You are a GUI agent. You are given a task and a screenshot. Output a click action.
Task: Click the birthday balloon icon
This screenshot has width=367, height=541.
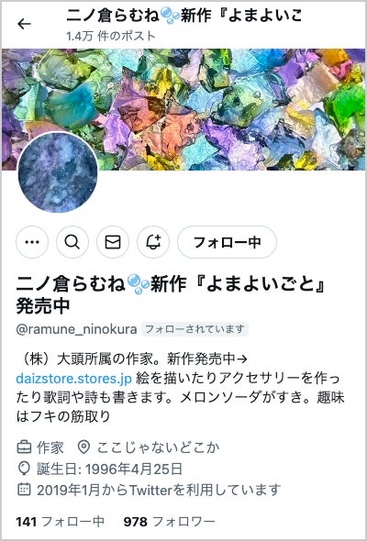coord(24,469)
